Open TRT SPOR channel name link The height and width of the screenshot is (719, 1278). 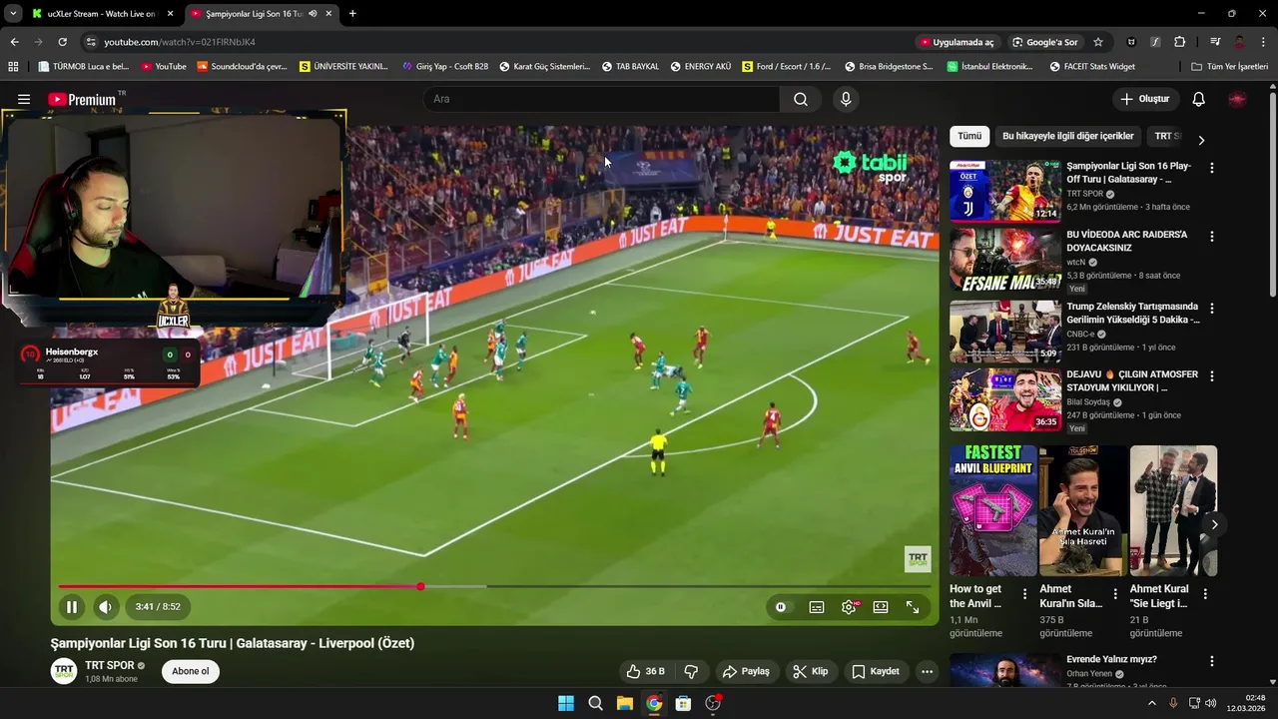109,665
